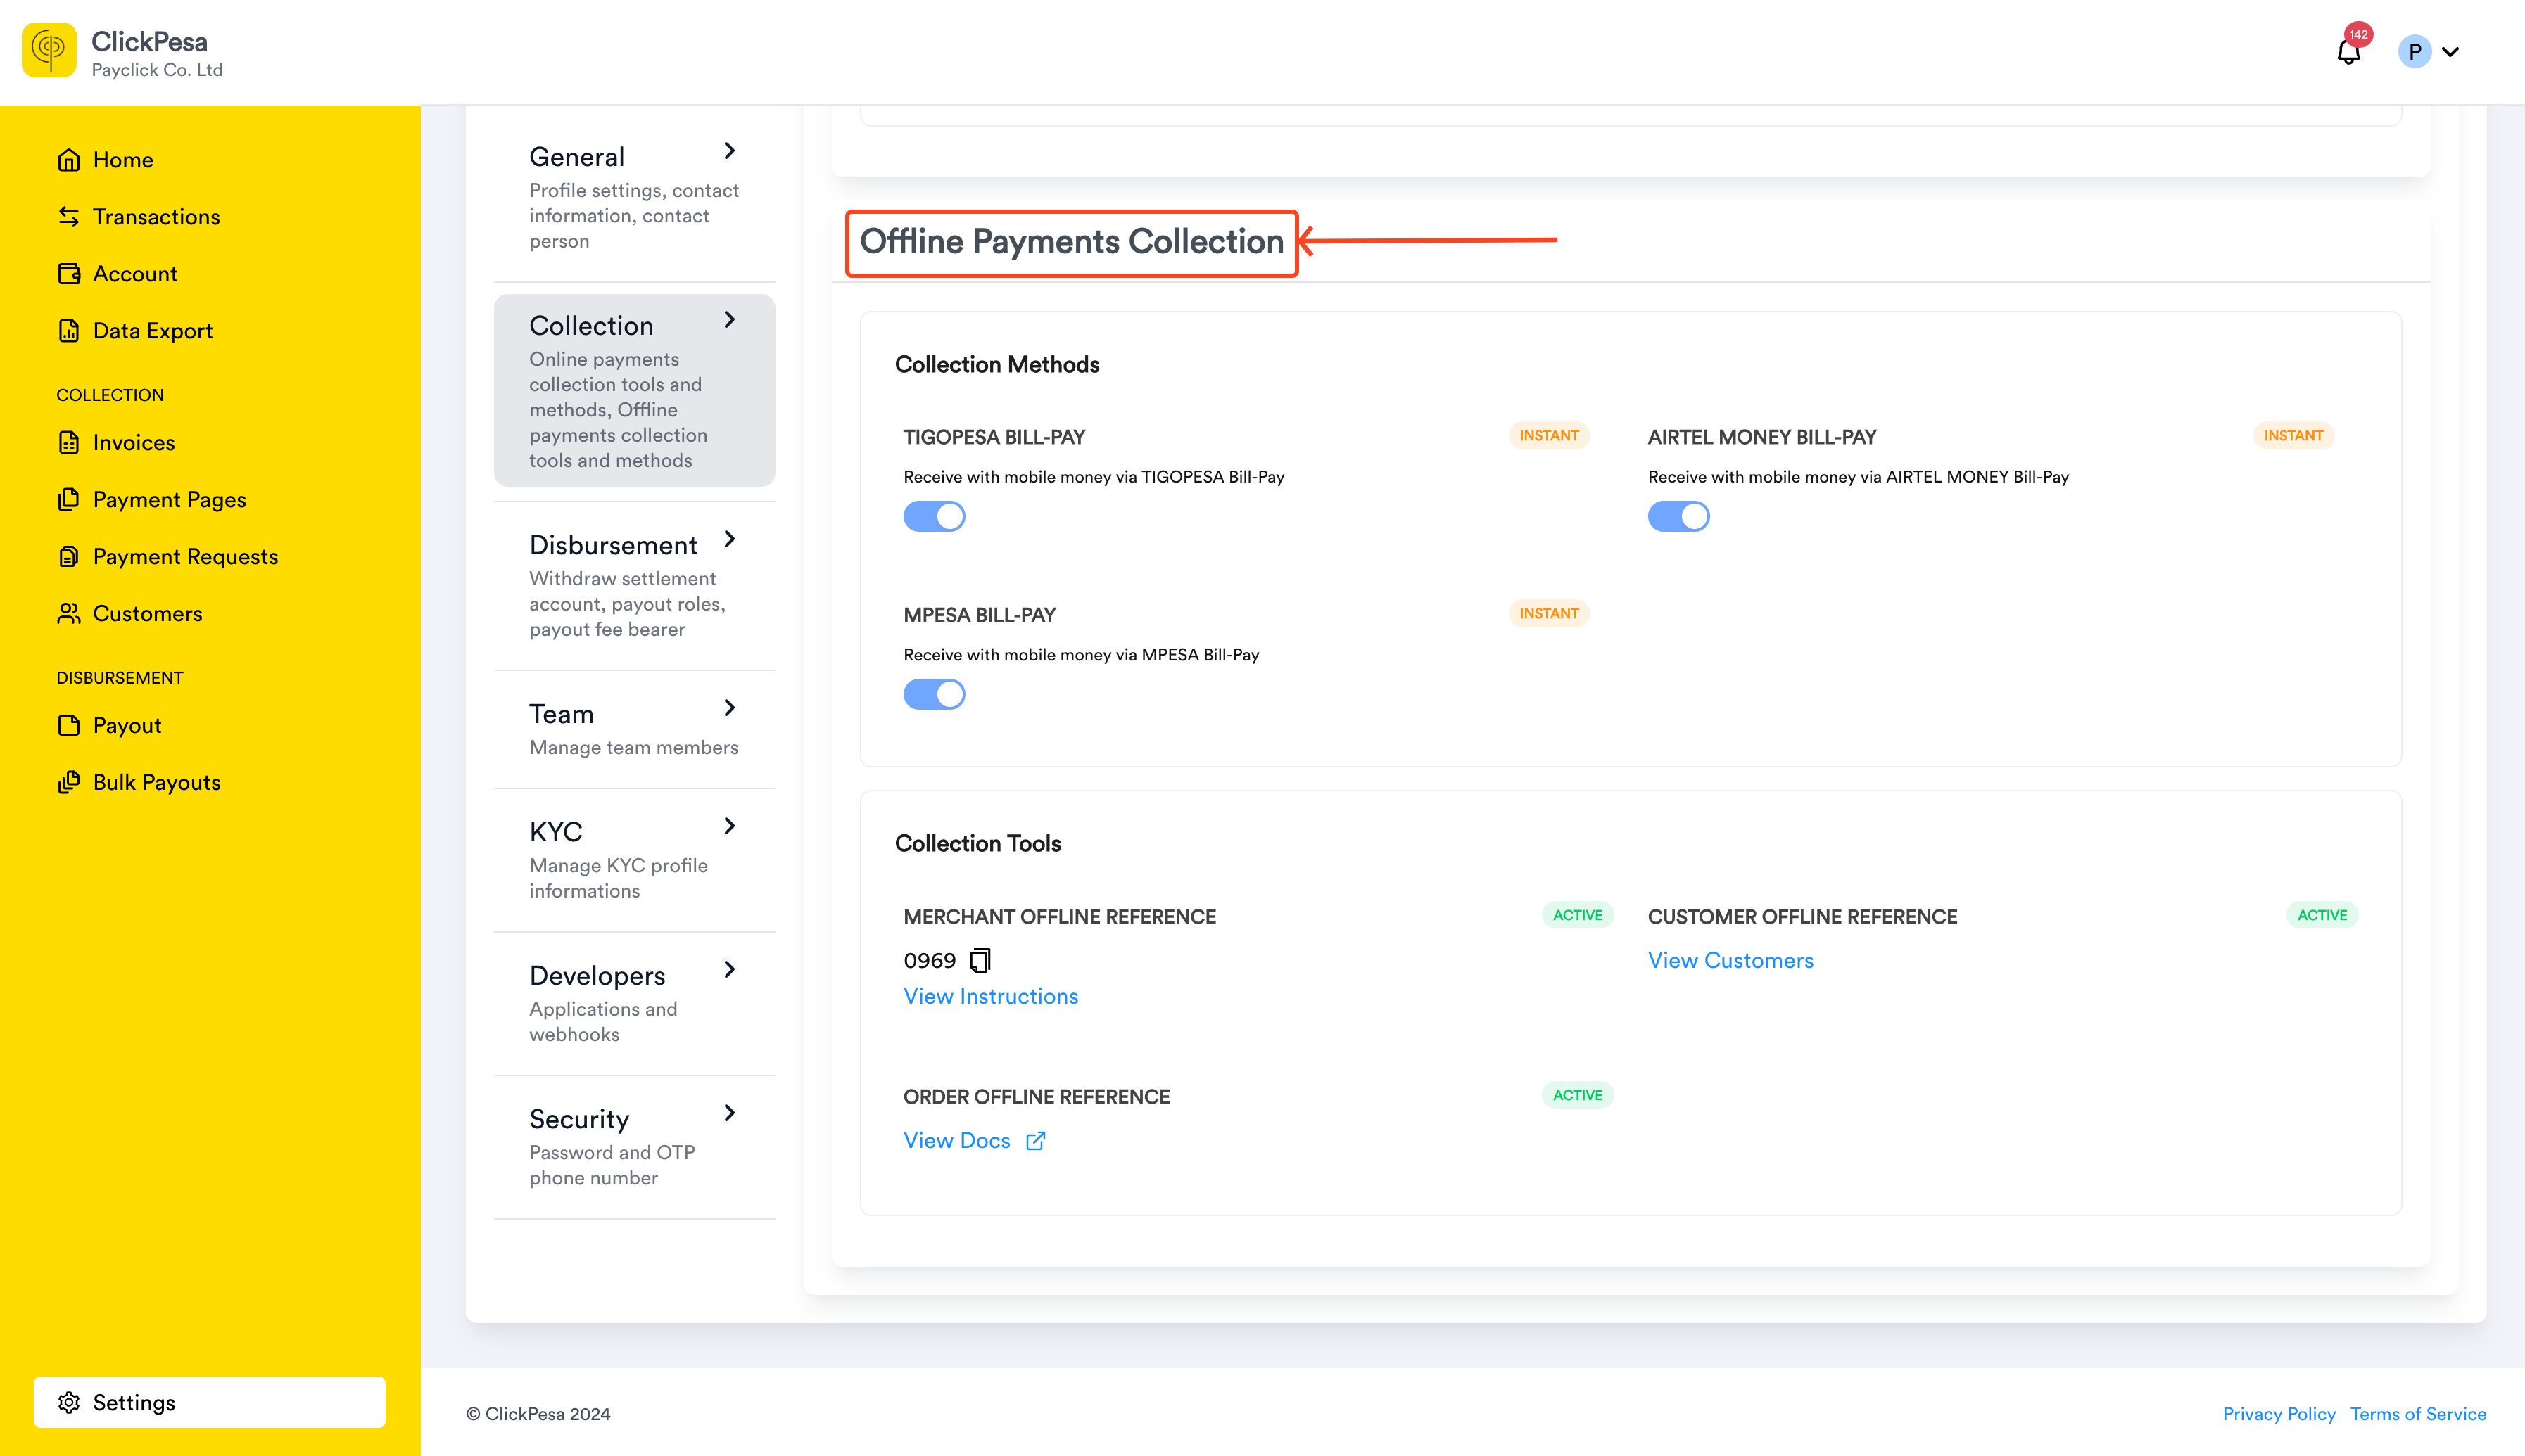
Task: Expand Team settings chevron
Action: (729, 709)
